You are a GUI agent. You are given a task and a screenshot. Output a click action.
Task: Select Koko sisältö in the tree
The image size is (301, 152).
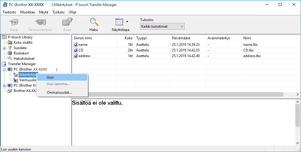coord(23,43)
